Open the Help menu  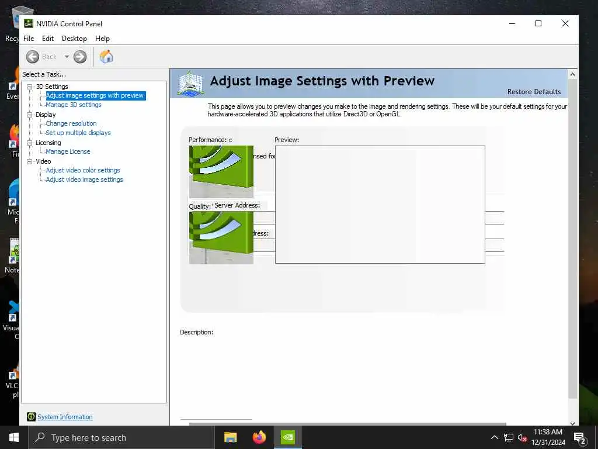(102, 39)
